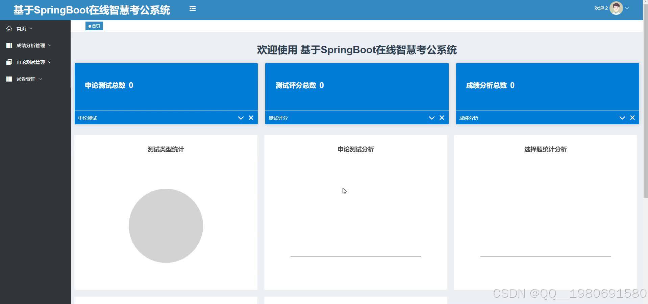The width and height of the screenshot is (648, 304).
Task: Click the 测试评分总数 0 text
Action: (x=300, y=85)
